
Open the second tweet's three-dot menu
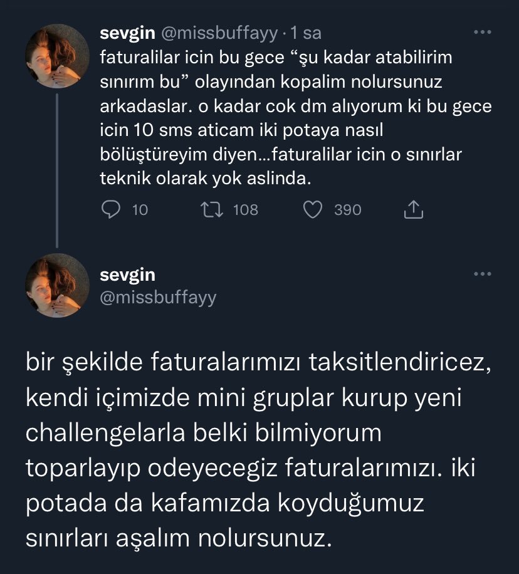[x=481, y=274]
